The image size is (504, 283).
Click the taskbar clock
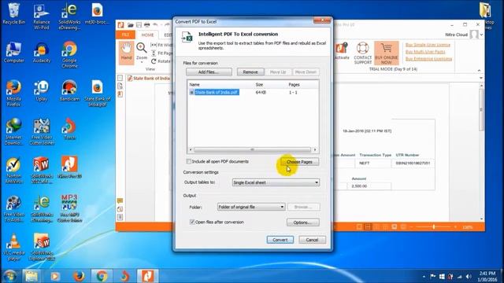[x=487, y=276]
